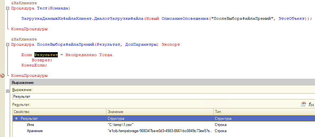Click the highlighted Результат variable in code
Screen dimensions: 315x137
46,55
